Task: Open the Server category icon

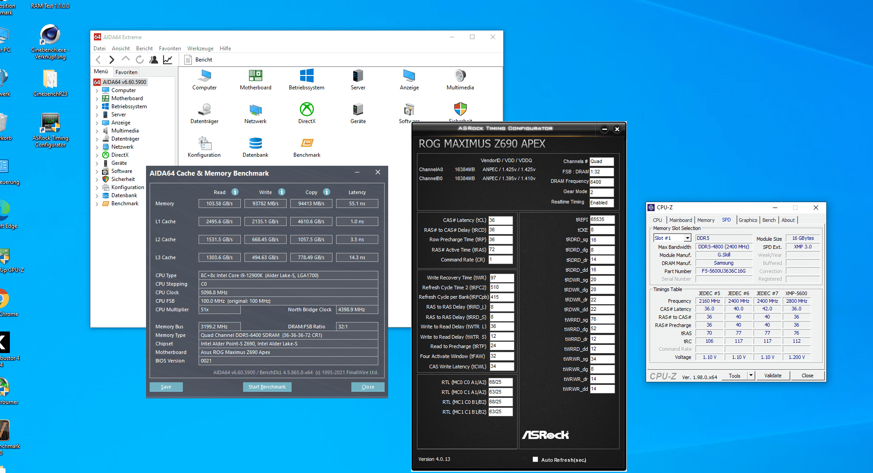Action: 358,80
